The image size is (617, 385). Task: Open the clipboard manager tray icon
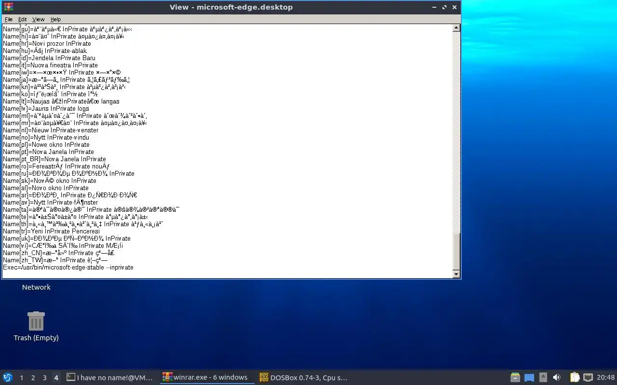click(x=575, y=378)
